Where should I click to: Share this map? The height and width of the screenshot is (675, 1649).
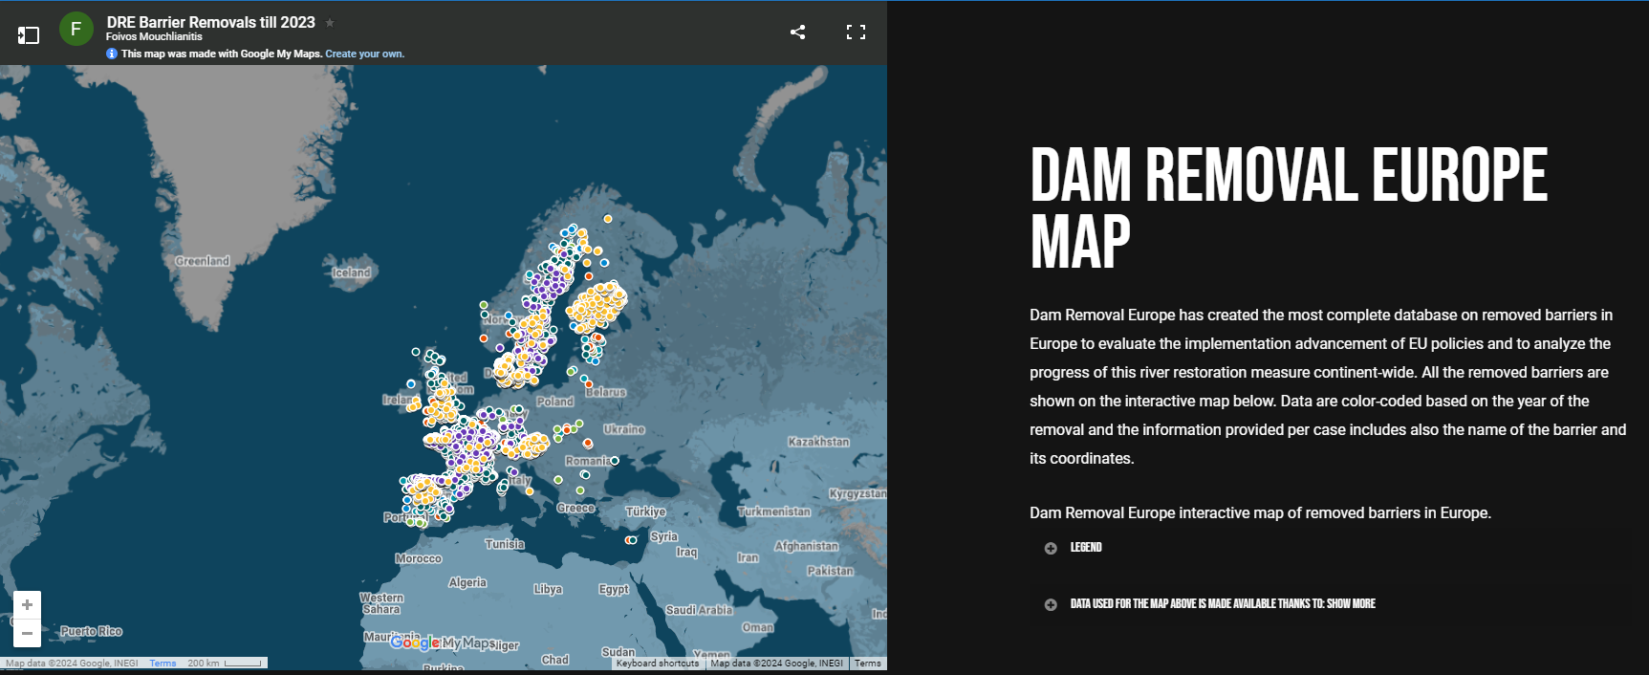point(797,32)
